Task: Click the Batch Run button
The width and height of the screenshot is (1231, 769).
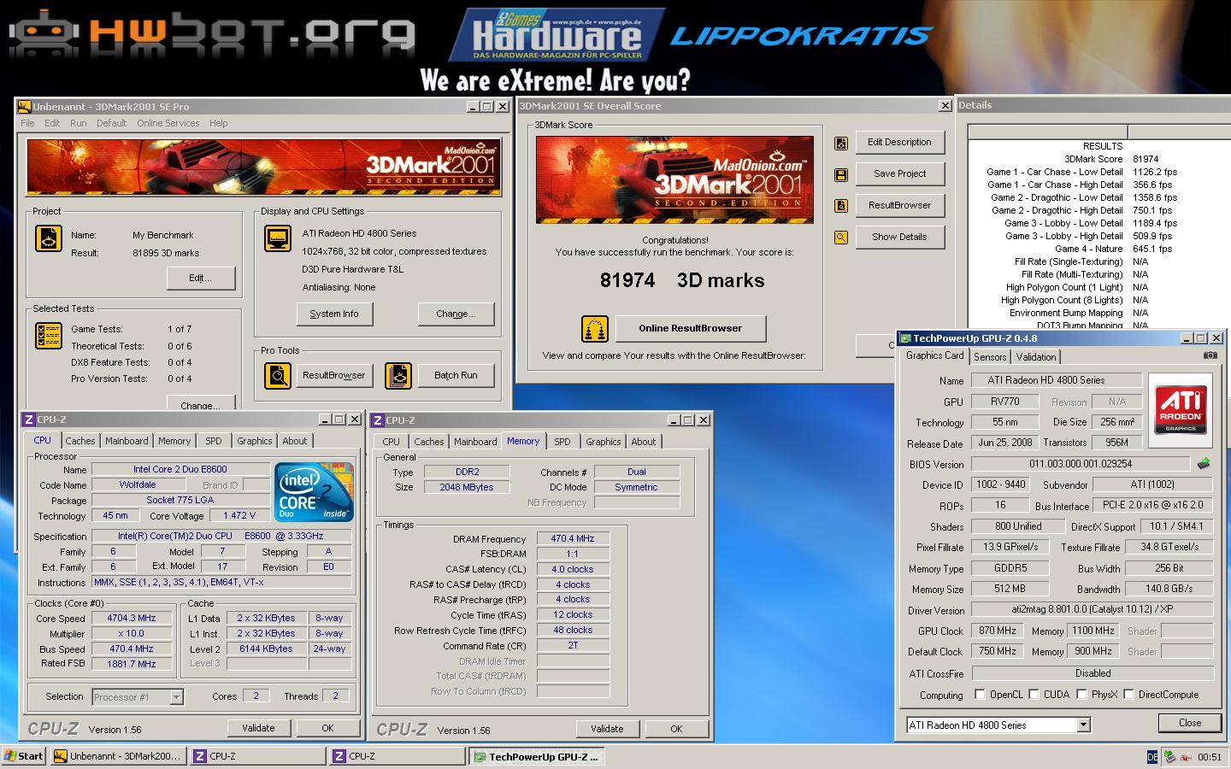Action: (x=456, y=375)
